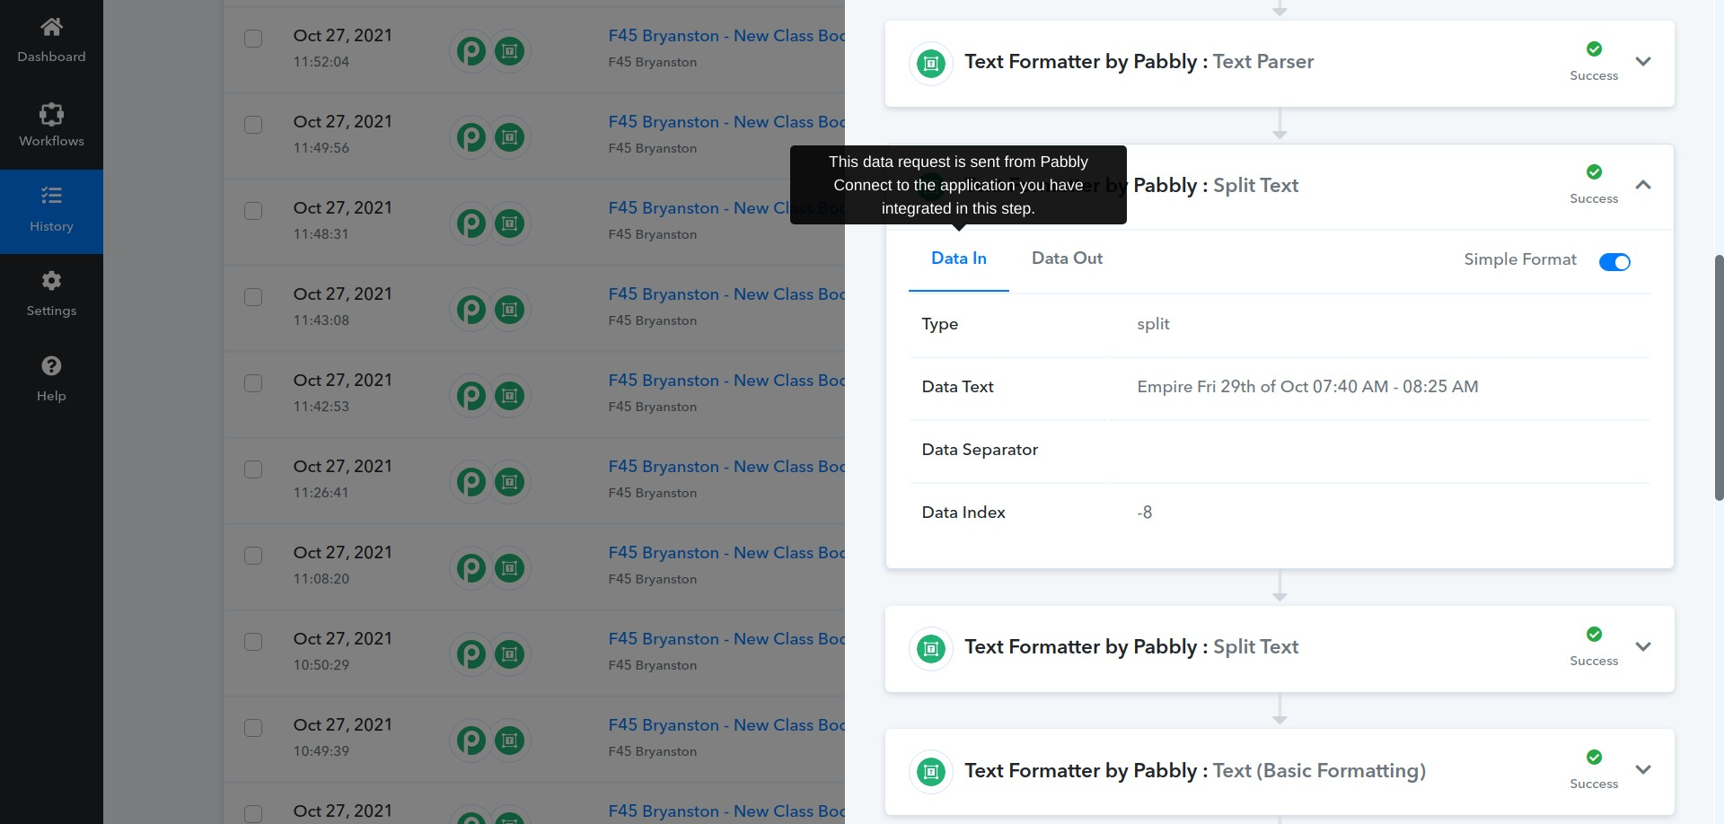Expand the Text (Basic Formatting) step
1724x824 pixels.
point(1643,770)
